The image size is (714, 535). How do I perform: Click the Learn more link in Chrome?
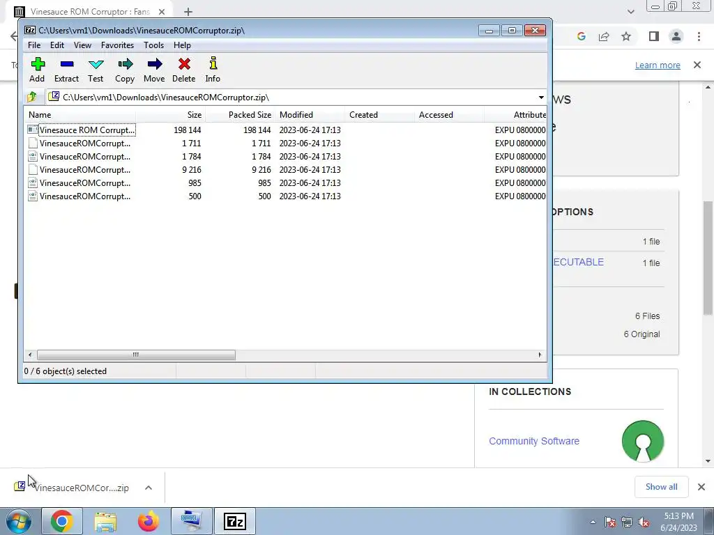(658, 65)
